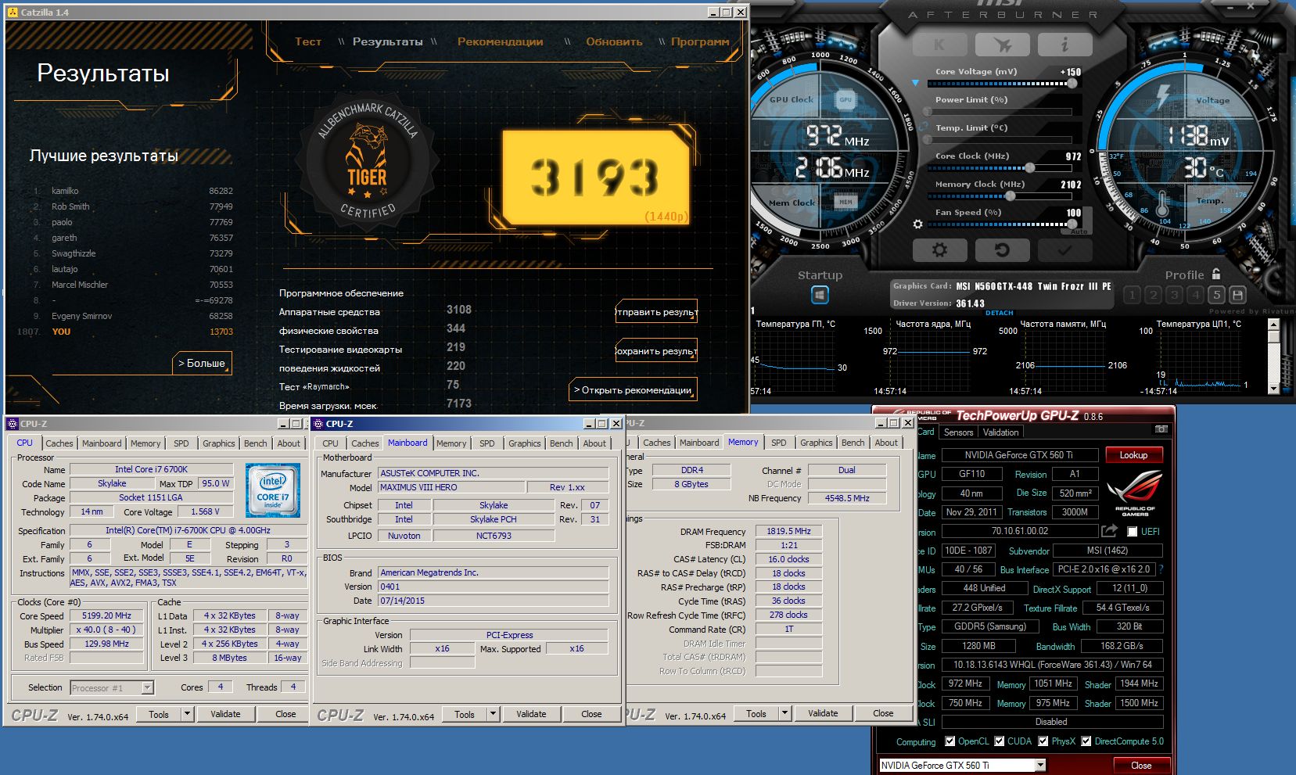Click the graph scrollbar down arrow in Afterburner
This screenshot has width=1296, height=775.
pyautogui.click(x=1273, y=389)
